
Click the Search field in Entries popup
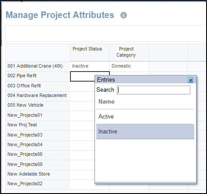(154, 90)
